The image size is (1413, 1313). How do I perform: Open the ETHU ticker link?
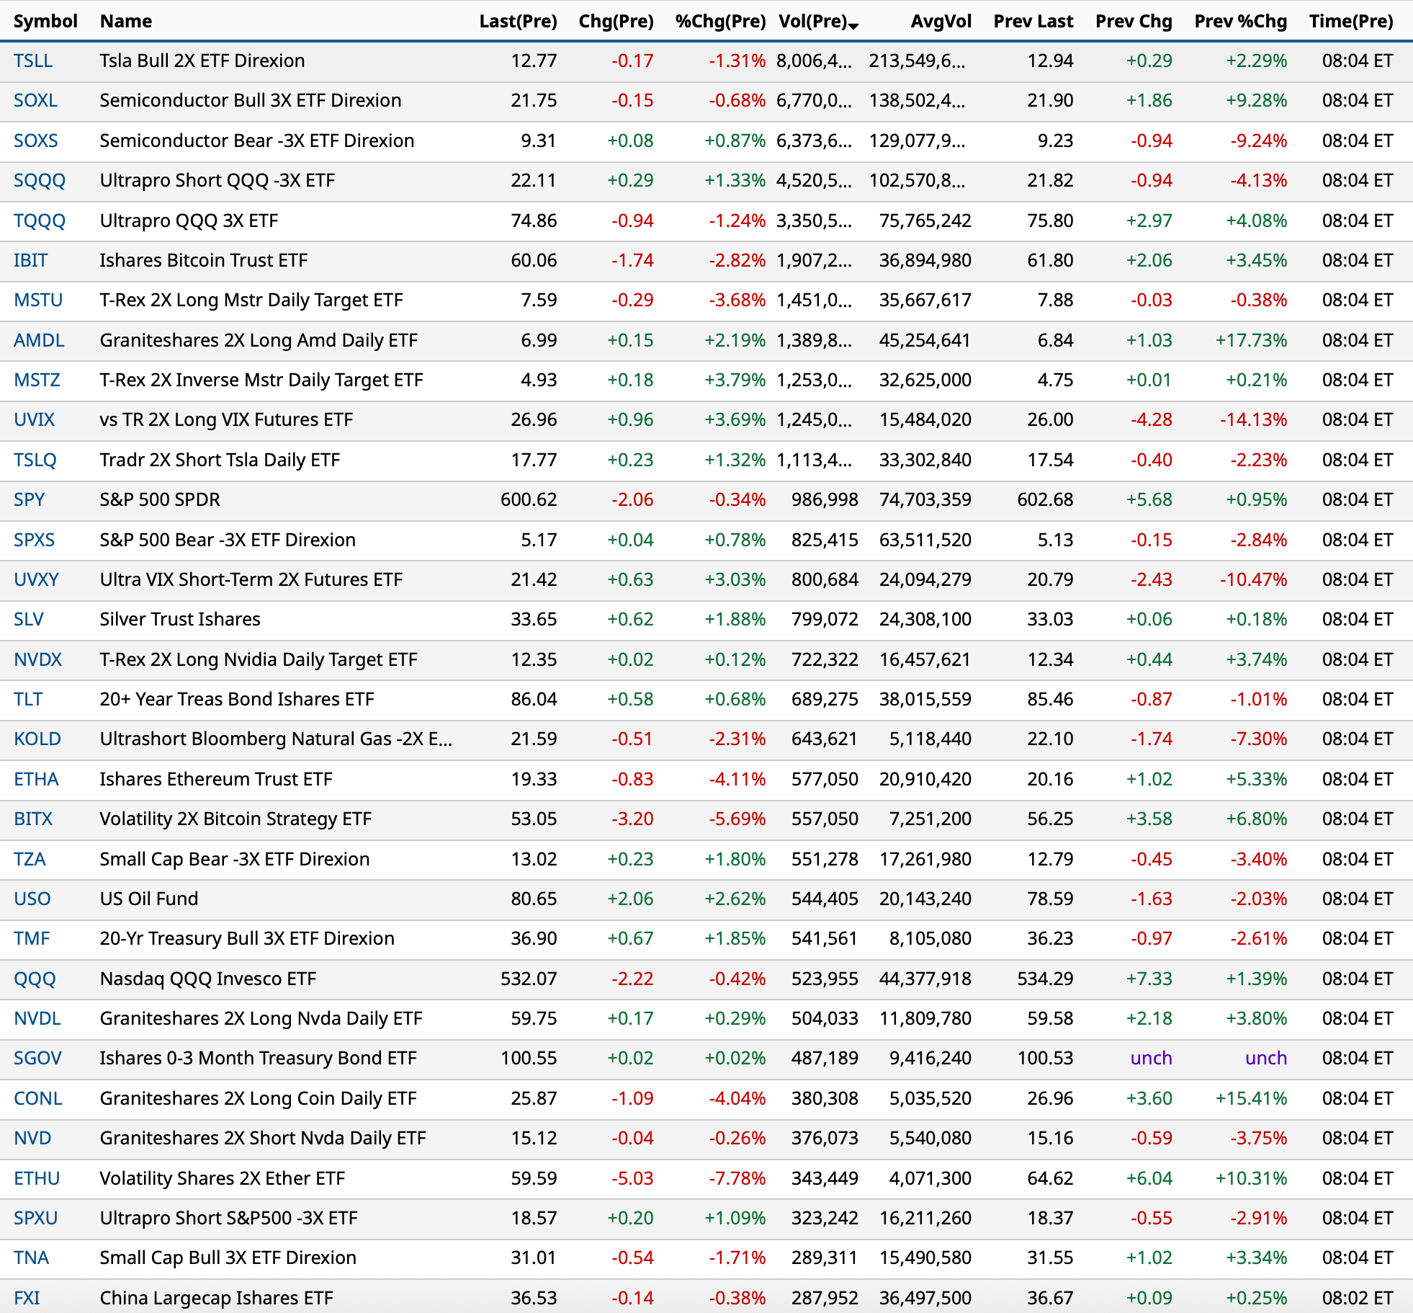click(x=37, y=1178)
